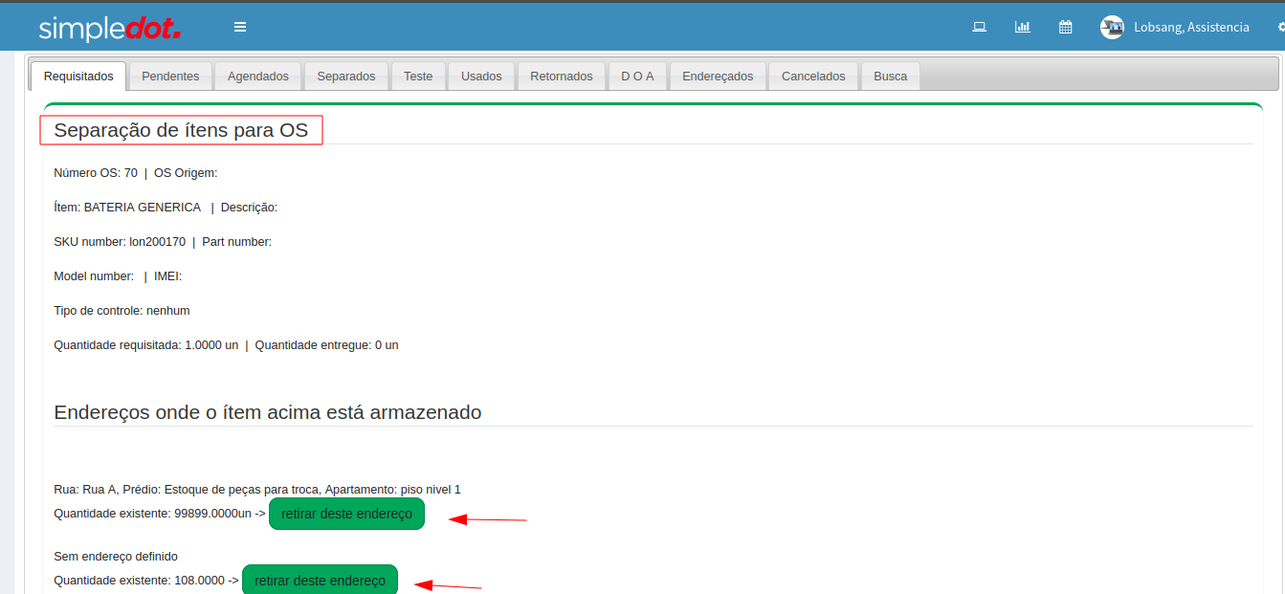This screenshot has width=1285, height=594.
Task: Select the D O A tab
Action: [637, 77]
